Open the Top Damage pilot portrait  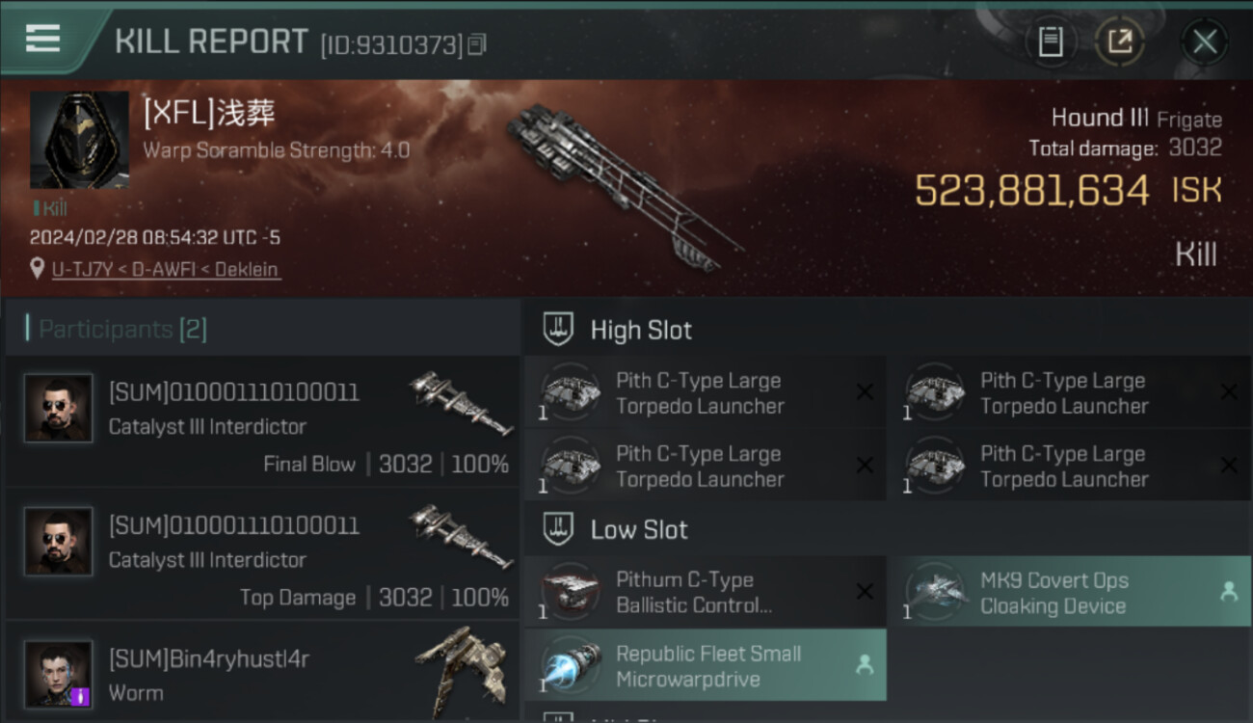click(x=59, y=542)
